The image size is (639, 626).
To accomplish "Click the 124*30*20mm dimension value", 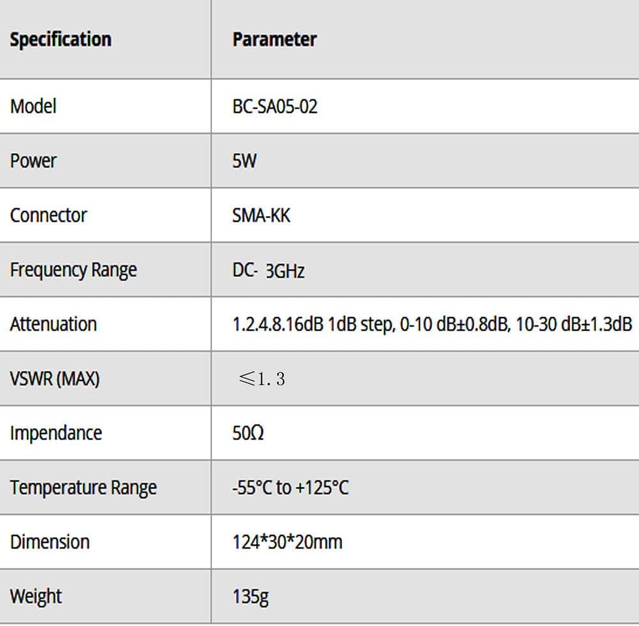I will [x=288, y=542].
